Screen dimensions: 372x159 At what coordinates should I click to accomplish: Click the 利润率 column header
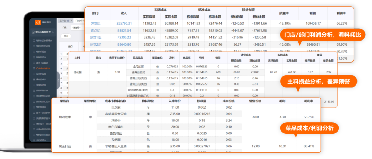coord(341,13)
